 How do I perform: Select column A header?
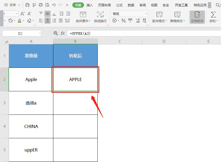tap(31, 41)
